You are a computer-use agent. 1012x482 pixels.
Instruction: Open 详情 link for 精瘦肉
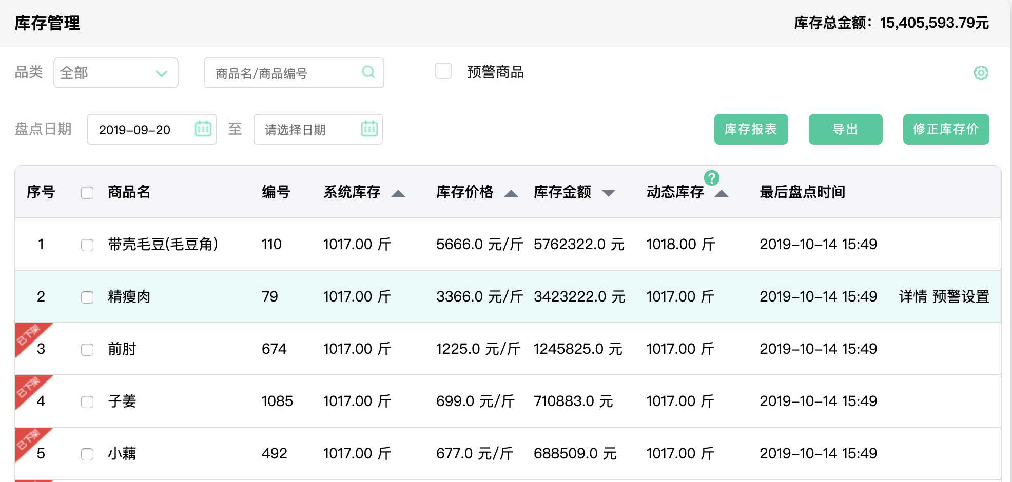(912, 297)
